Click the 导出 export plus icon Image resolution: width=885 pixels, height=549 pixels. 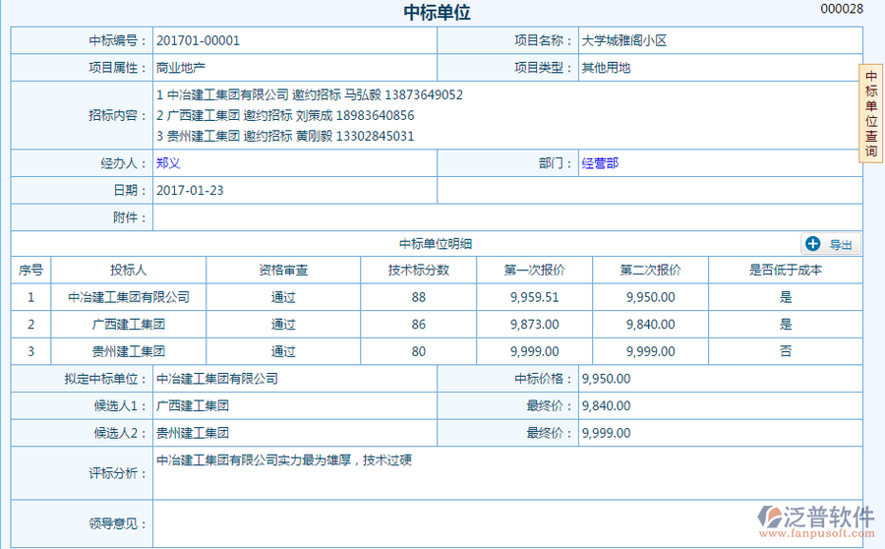813,244
